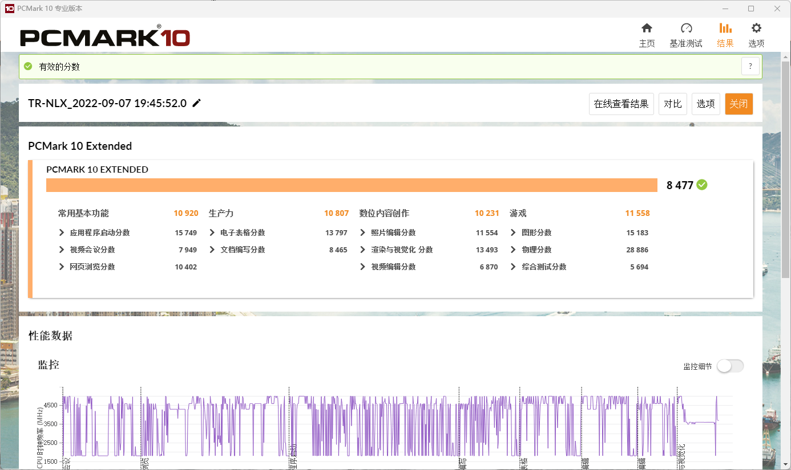Screen dimensions: 791x470
Task: Open the 主页 home tab
Action: (x=647, y=35)
